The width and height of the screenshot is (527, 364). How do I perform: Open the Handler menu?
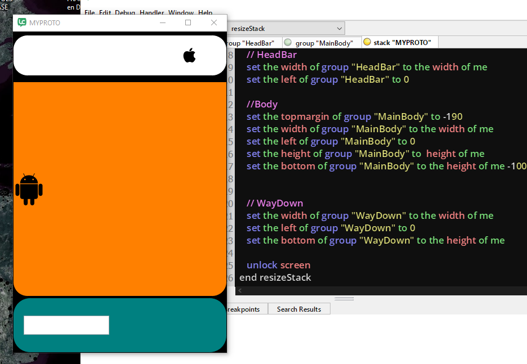coord(151,12)
